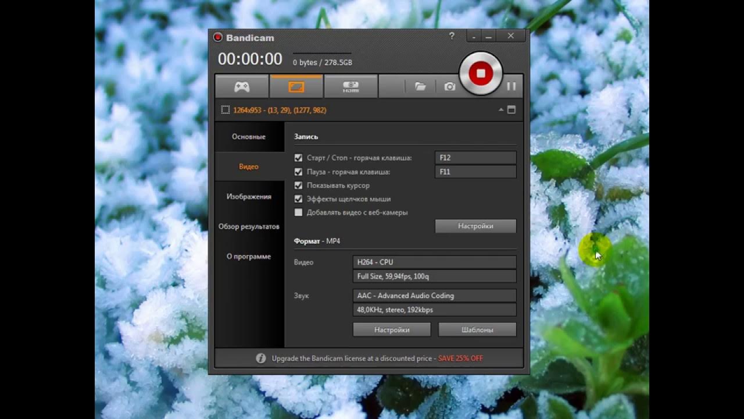
Task: Select the HDMI device recording mode icon
Action: 350,87
